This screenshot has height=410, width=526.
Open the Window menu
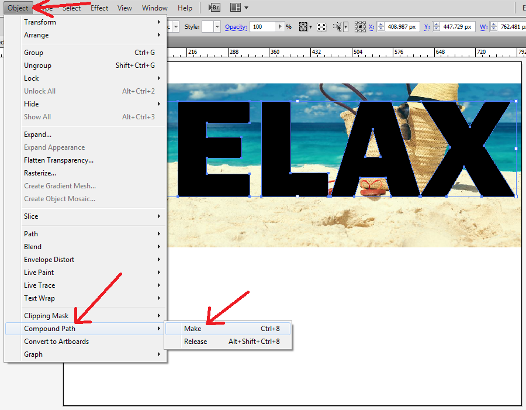(155, 8)
